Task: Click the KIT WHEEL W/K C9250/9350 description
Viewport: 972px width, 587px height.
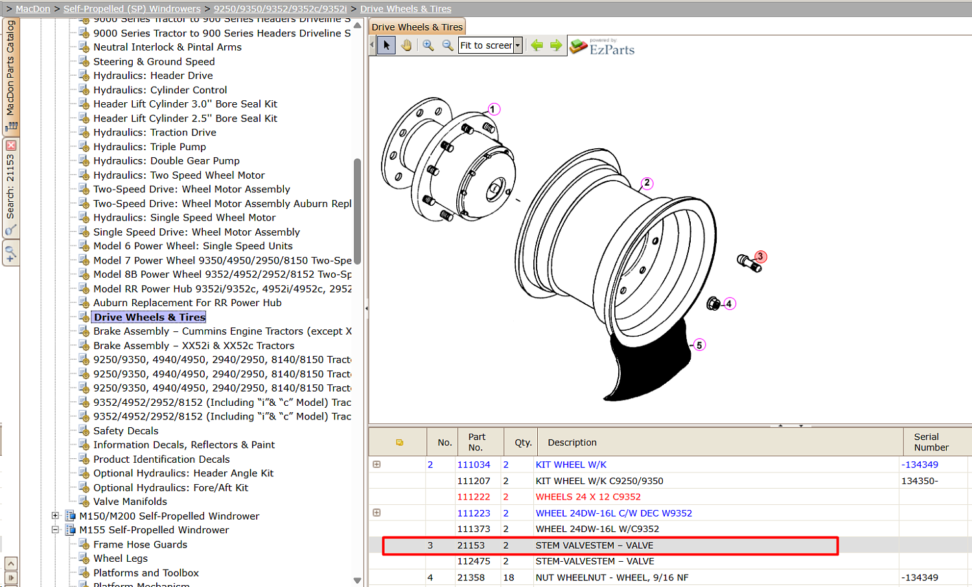Action: click(x=599, y=481)
